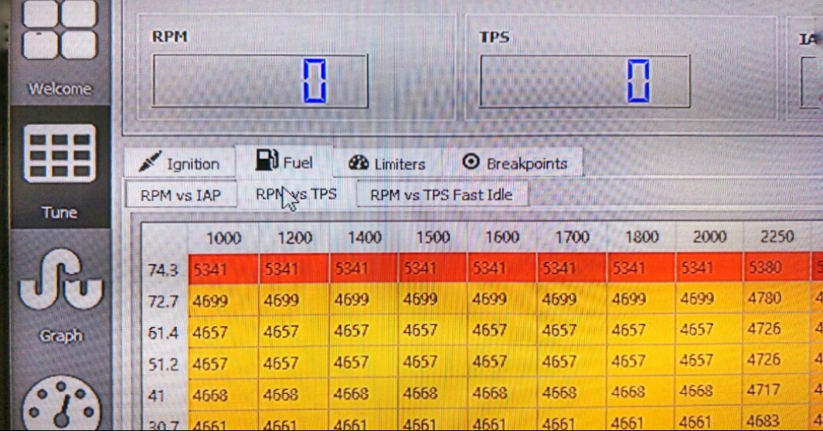The height and width of the screenshot is (431, 823).
Task: Select the 2250 RPM column header
Action: [777, 236]
